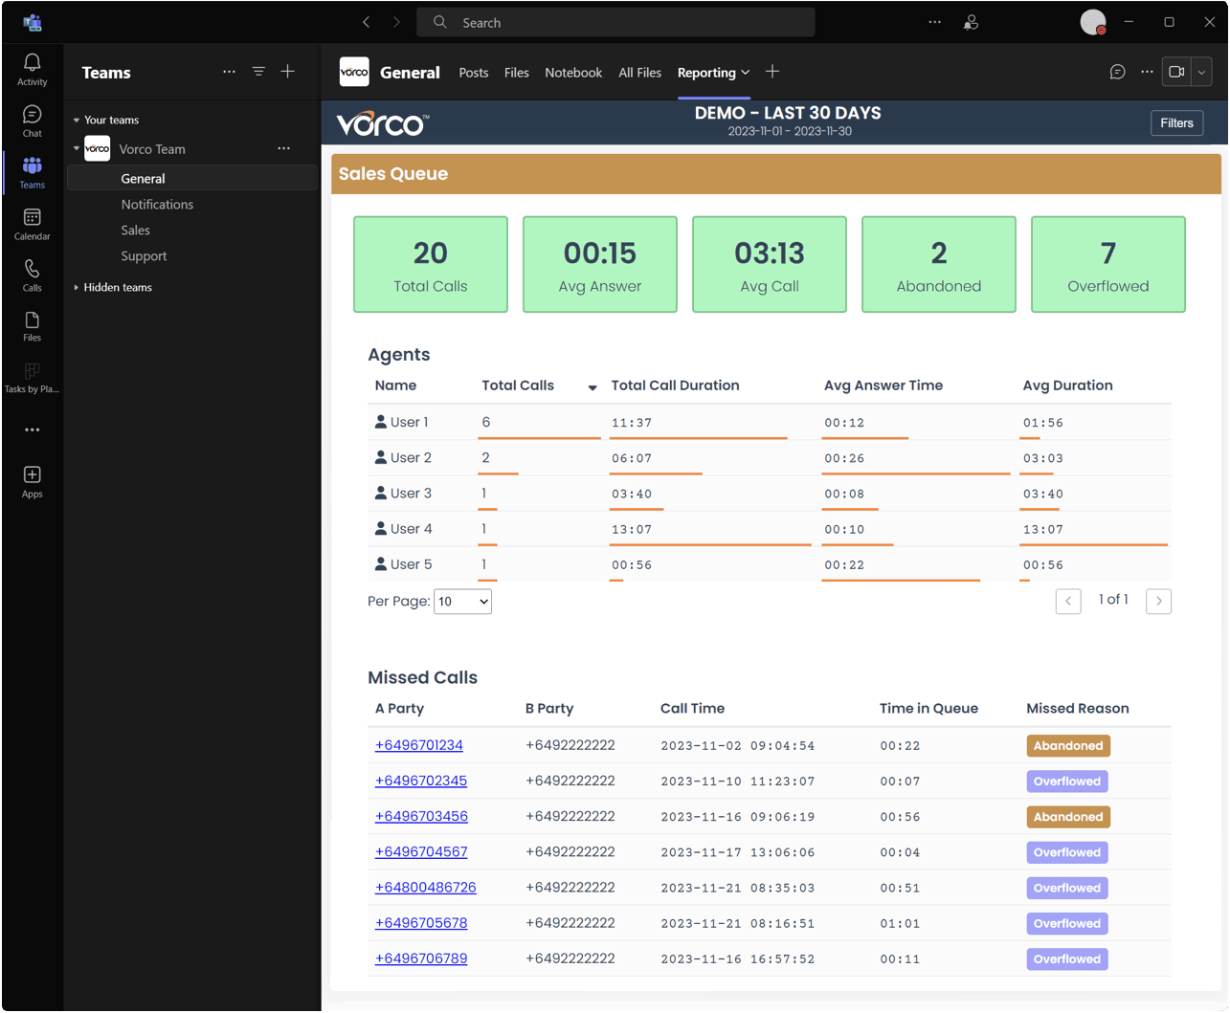This screenshot has width=1230, height=1013.
Task: Select the Reporting tab
Action: (x=706, y=73)
